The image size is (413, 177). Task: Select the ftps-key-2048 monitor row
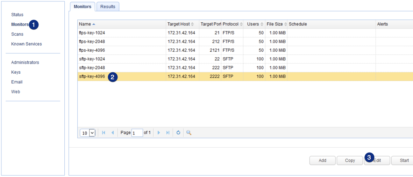click(92, 42)
